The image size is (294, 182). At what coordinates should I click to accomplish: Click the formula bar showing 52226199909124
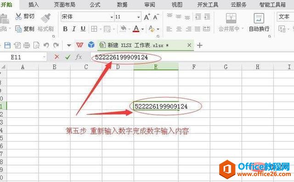pos(192,57)
